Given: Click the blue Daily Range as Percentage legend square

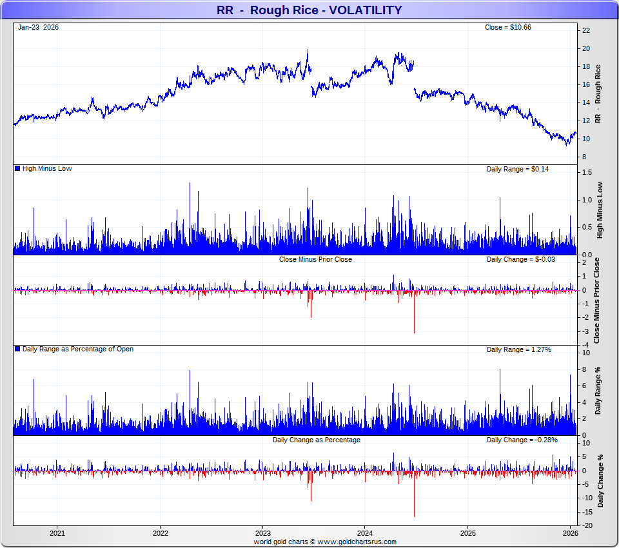Looking at the screenshot, I should point(17,349).
